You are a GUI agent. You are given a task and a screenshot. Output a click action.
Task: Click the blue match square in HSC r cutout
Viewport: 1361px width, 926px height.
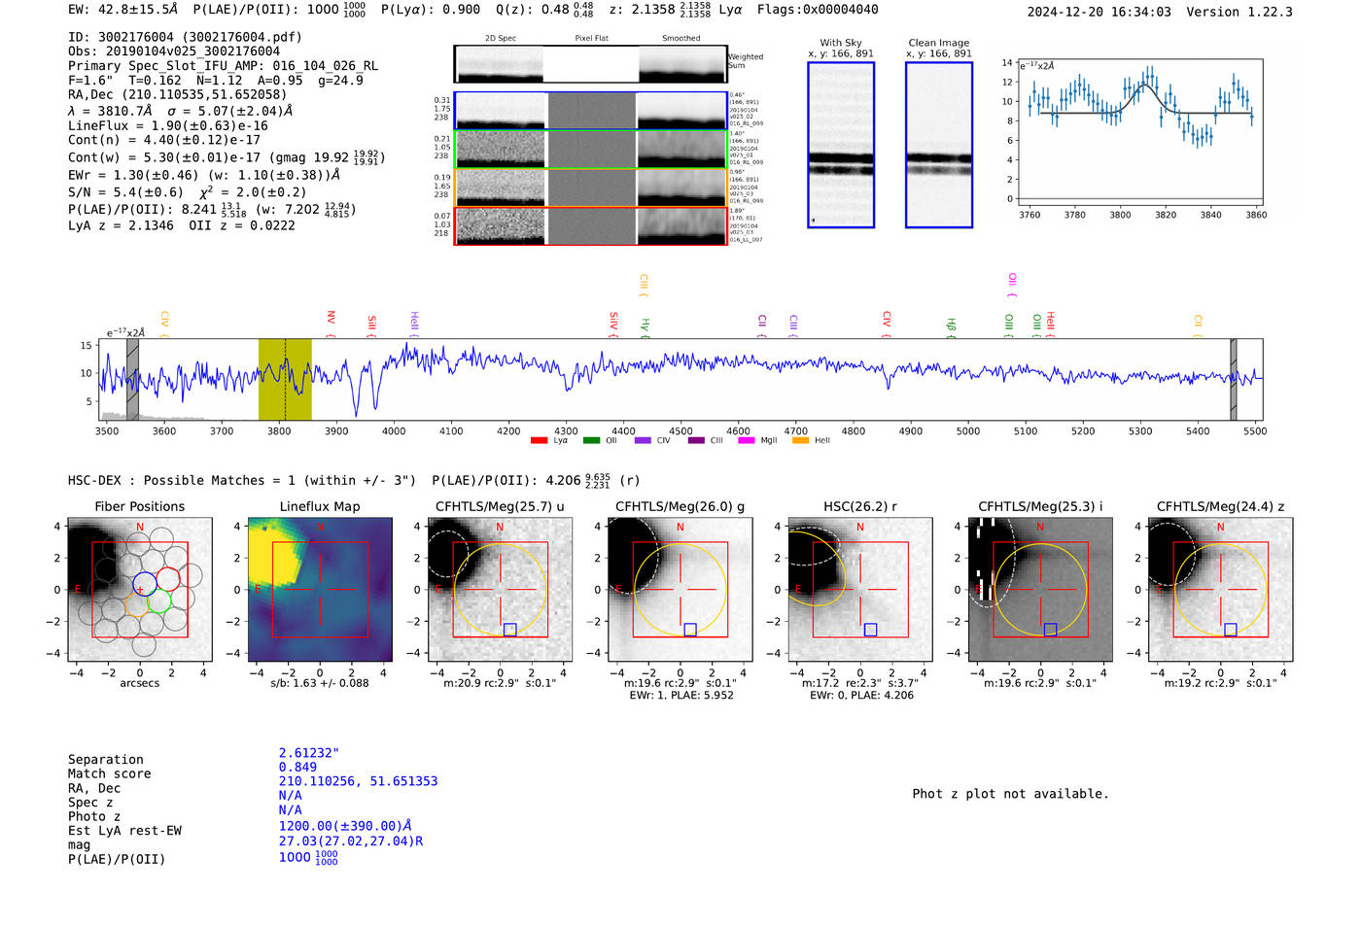tap(870, 630)
